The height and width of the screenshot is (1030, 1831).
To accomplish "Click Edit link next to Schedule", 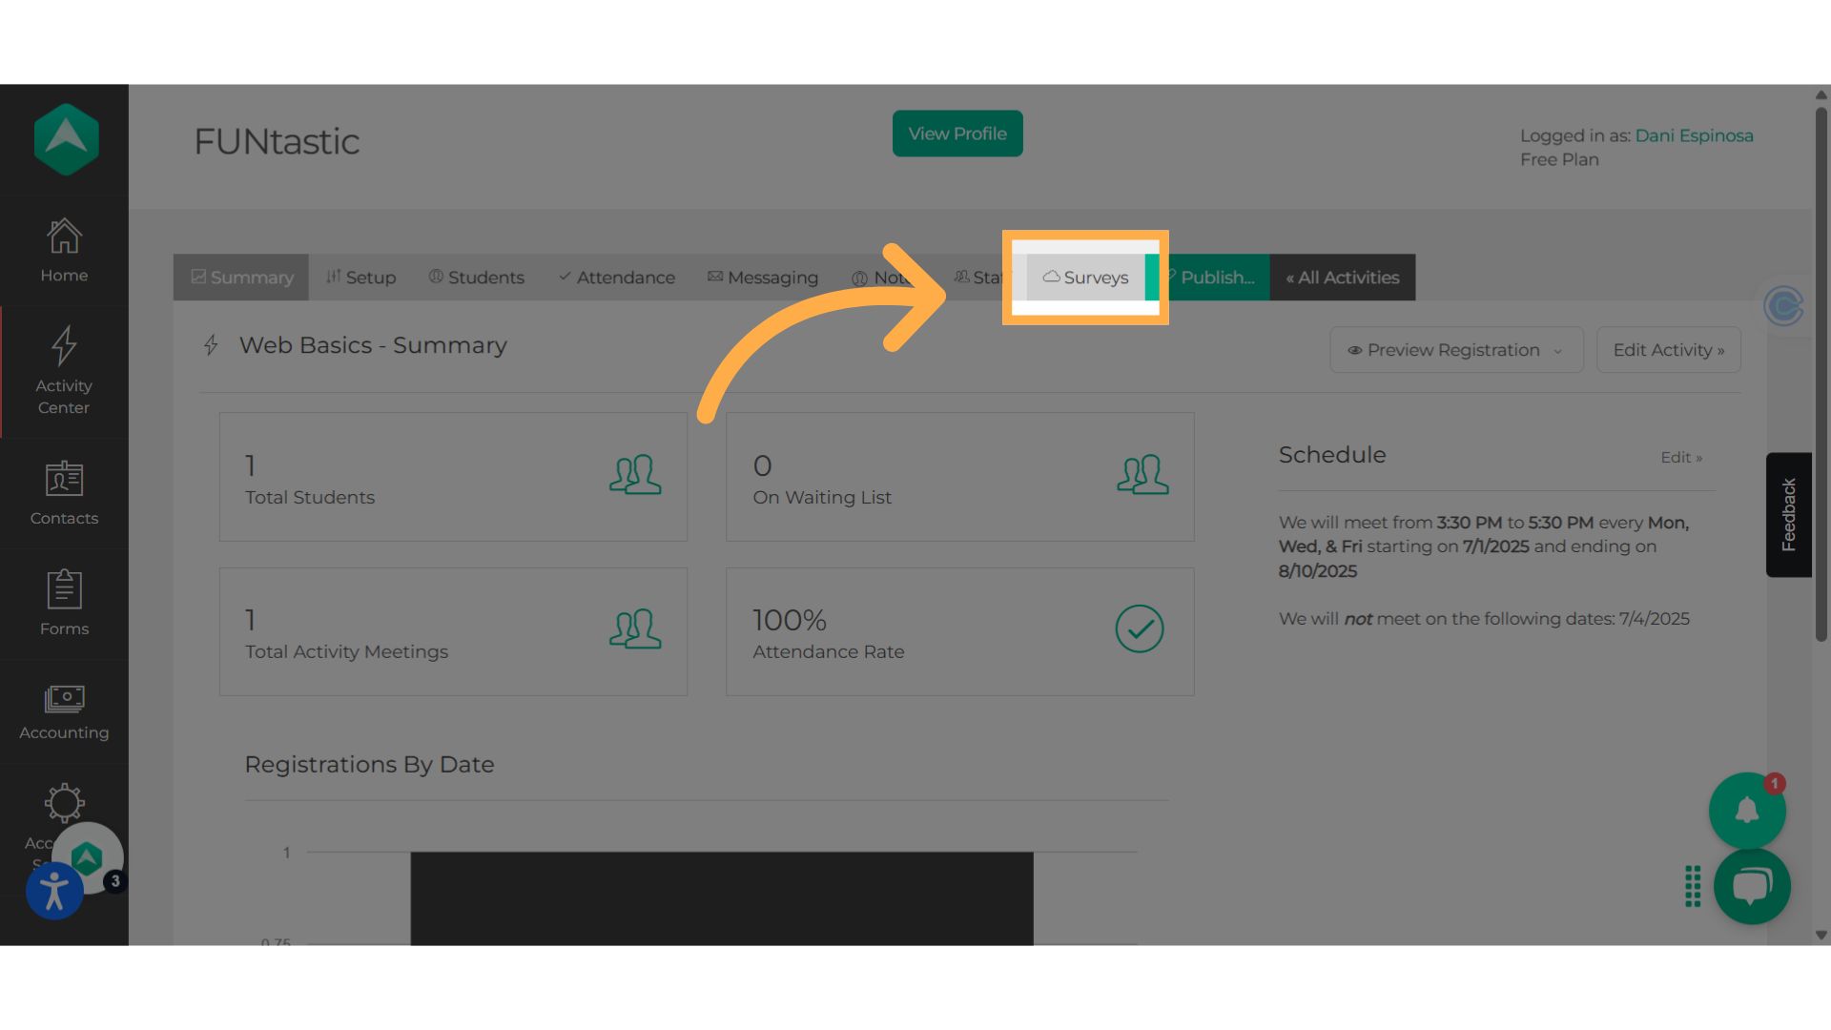I will [x=1681, y=458].
